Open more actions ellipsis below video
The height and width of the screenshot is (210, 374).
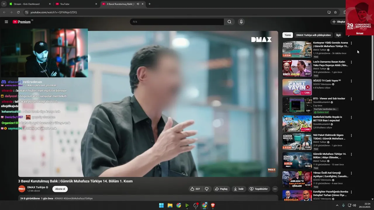(x=275, y=189)
